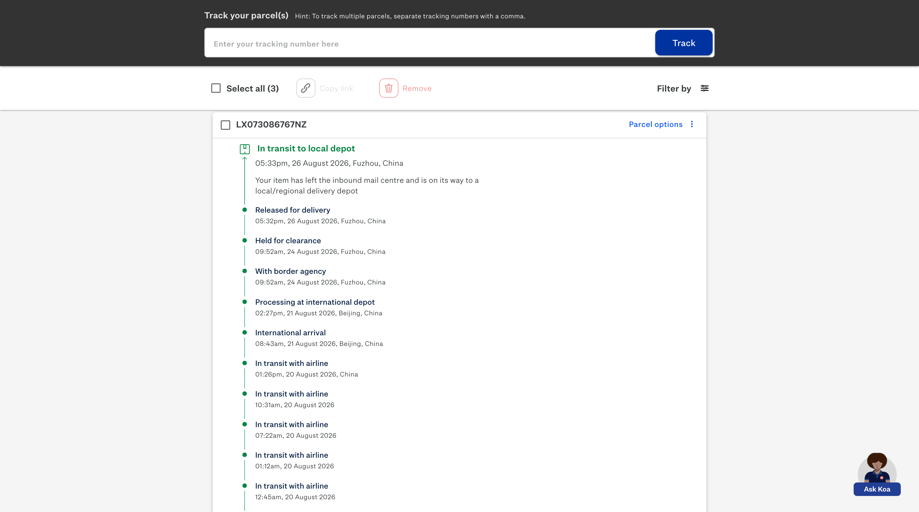Viewport: 919px width, 512px height.
Task: Click '07:22am, 20 August 2026' timestamp
Action: pos(296,436)
